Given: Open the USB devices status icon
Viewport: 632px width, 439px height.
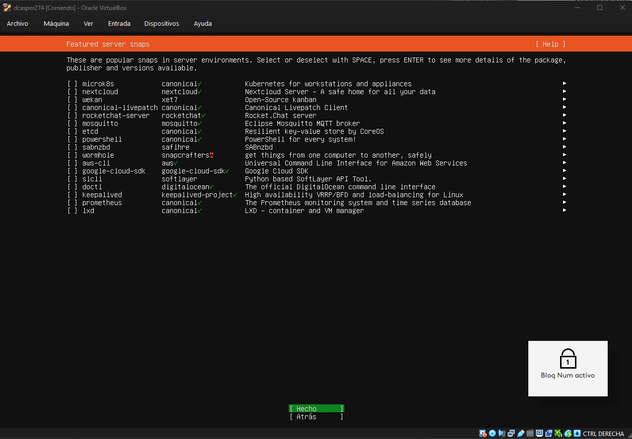Looking at the screenshot, I should tap(520, 434).
